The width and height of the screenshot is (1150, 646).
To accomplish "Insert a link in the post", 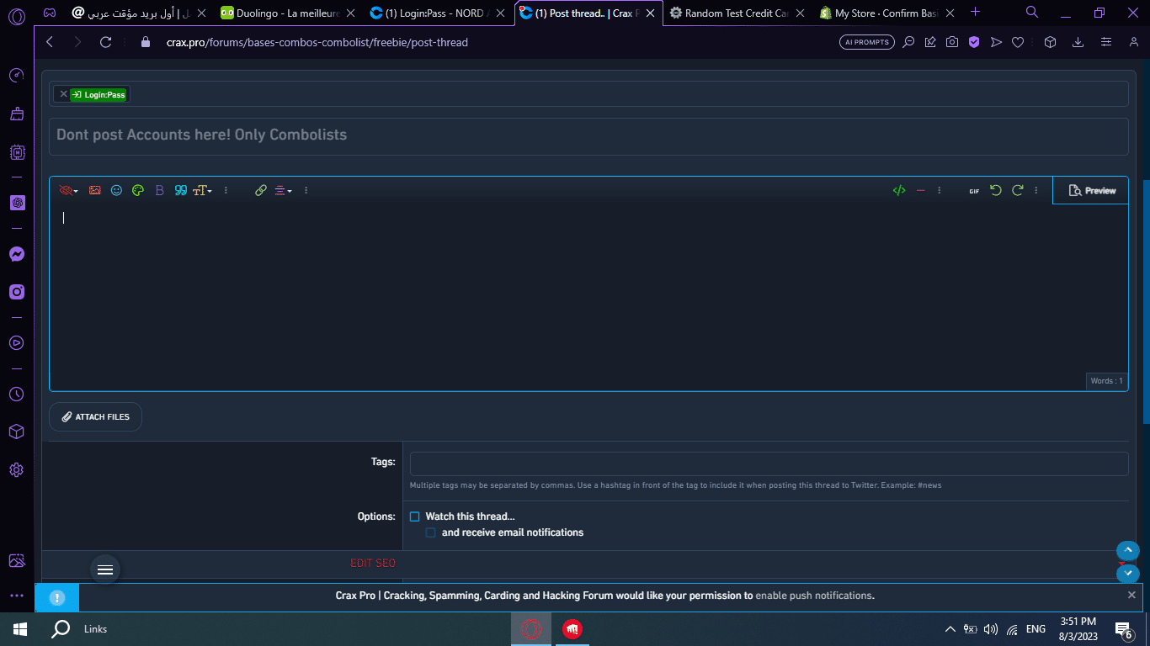I will coord(261,191).
